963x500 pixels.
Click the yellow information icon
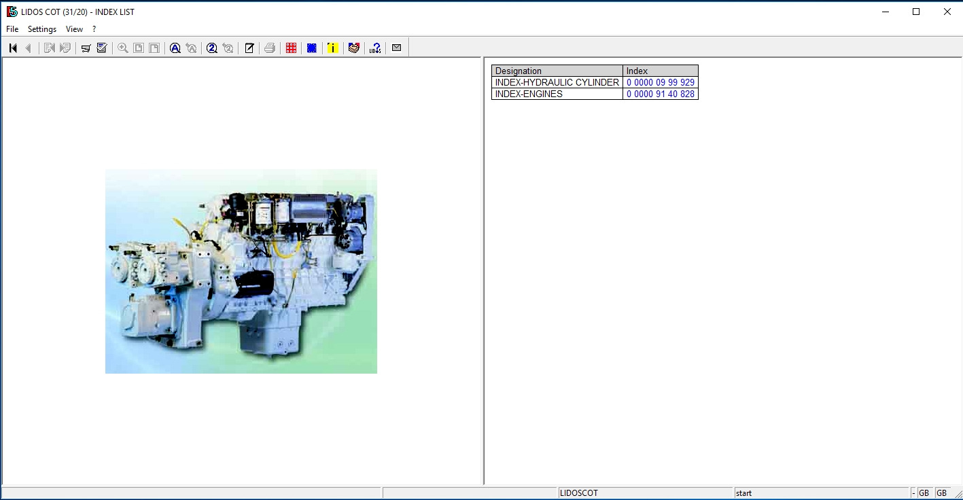(x=332, y=48)
